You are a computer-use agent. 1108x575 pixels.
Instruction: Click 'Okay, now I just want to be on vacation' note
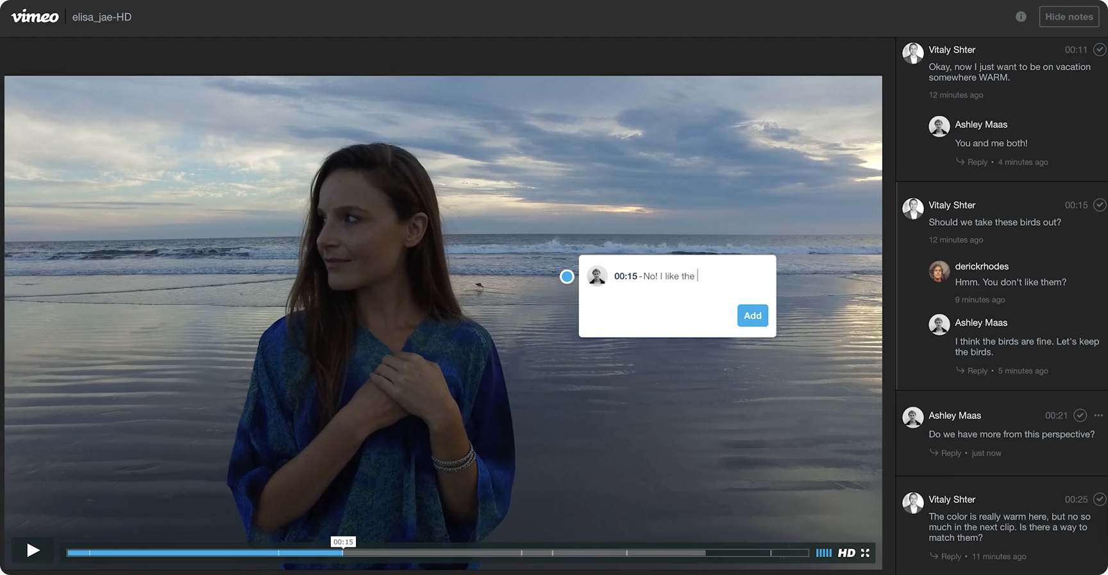[1009, 72]
